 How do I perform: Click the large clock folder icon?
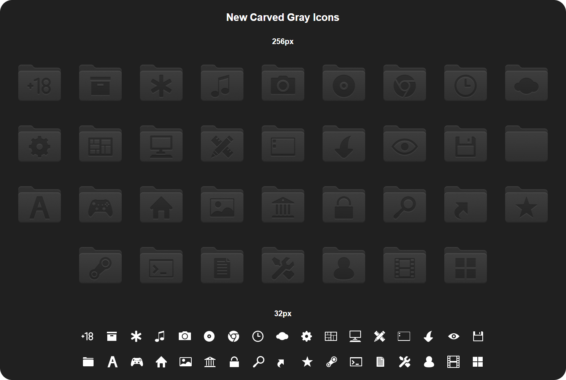466,82
